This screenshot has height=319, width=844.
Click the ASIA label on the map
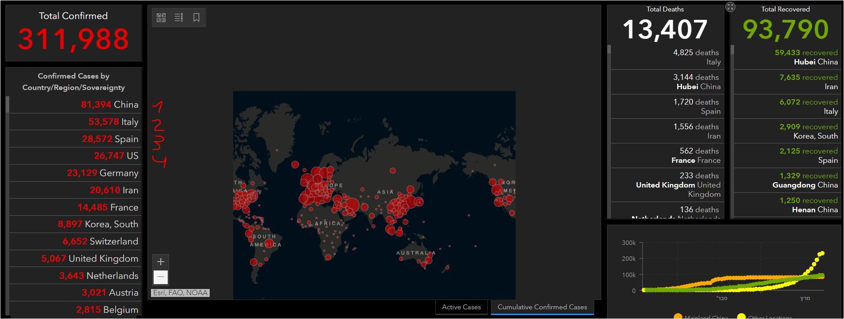pos(385,192)
